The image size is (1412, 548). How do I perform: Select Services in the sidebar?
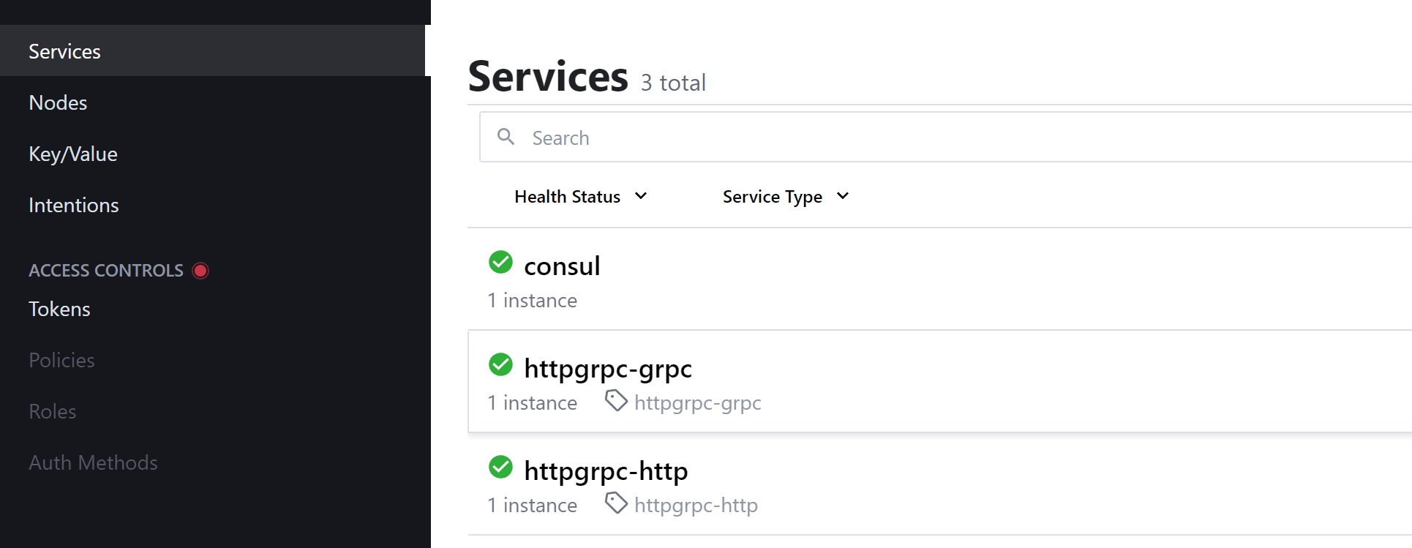pyautogui.click(x=212, y=50)
